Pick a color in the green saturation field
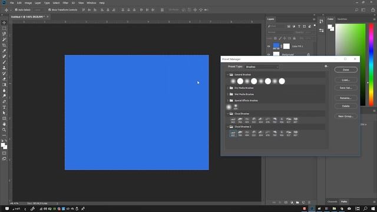377x212 pixels. (350, 65)
